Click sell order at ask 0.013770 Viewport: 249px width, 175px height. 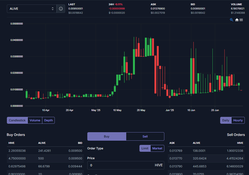[x=206, y=158]
